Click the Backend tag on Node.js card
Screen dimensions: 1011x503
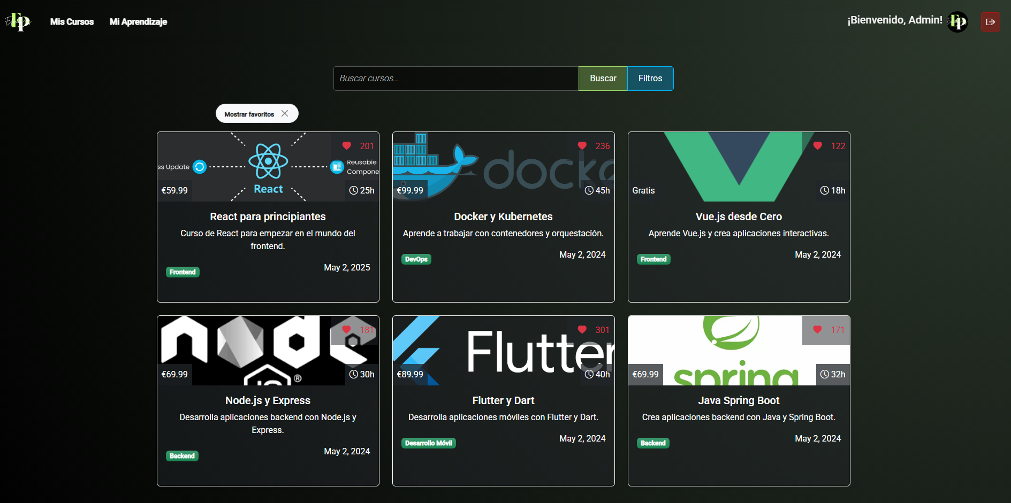[182, 456]
